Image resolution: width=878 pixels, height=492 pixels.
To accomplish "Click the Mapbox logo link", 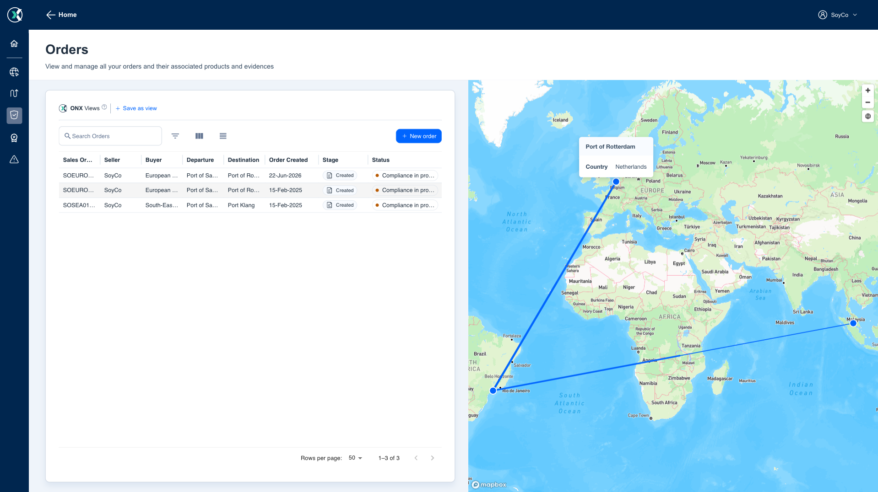I will [x=489, y=485].
